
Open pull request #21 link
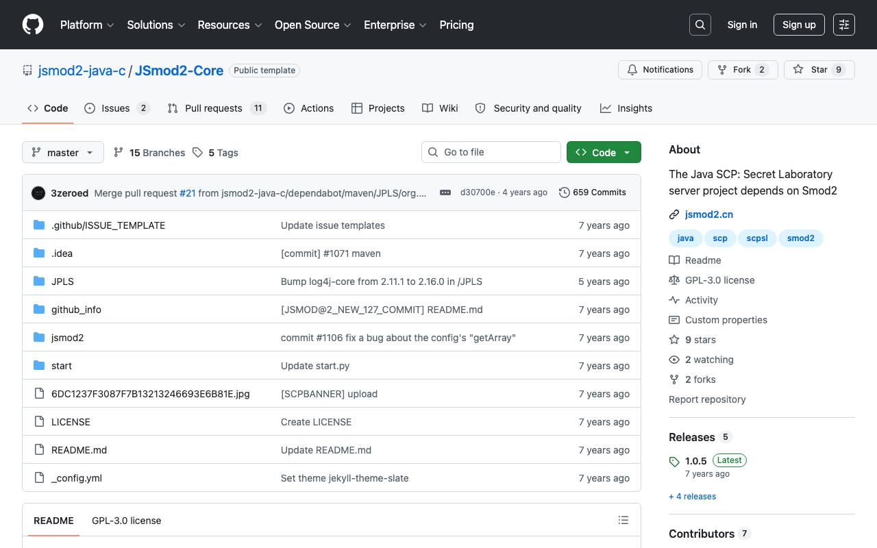(x=188, y=193)
